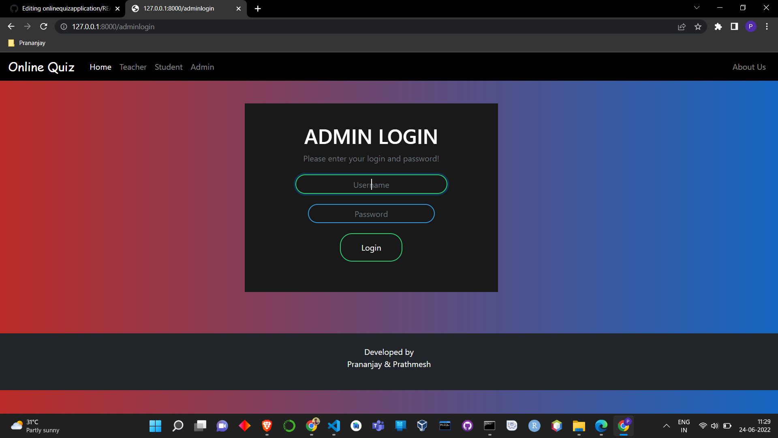Open the About Us page
Image resolution: width=778 pixels, height=438 pixels.
coord(749,67)
